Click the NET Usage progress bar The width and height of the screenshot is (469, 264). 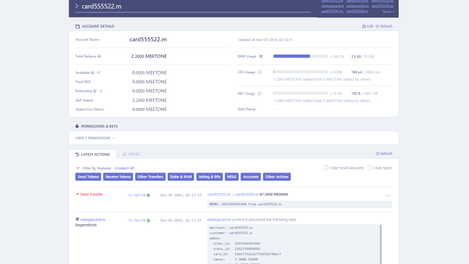point(301,93)
